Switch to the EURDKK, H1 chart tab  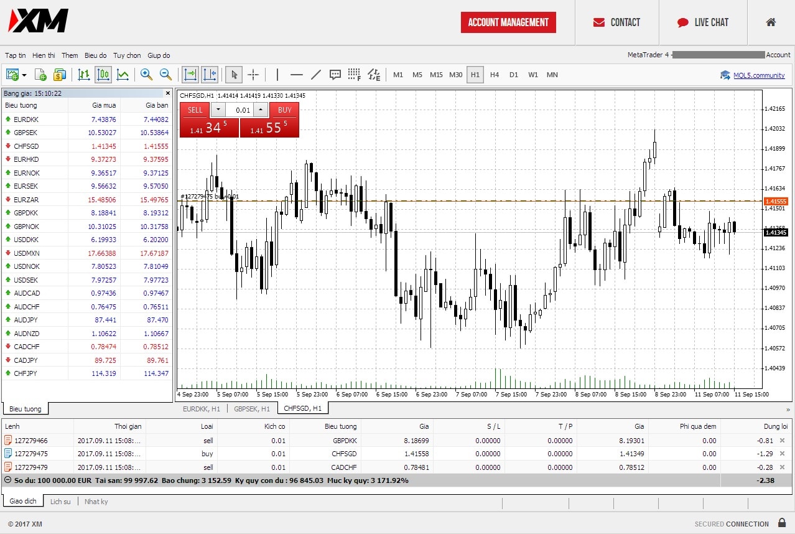(201, 409)
